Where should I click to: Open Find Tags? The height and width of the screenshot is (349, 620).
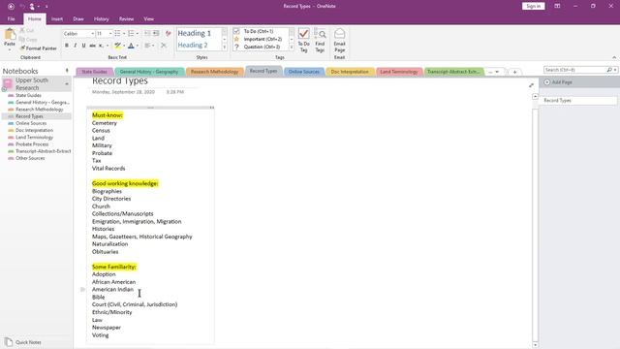click(320, 40)
